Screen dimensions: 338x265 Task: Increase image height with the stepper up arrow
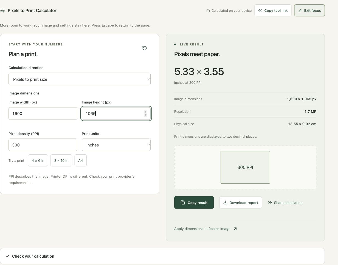pyautogui.click(x=145, y=112)
